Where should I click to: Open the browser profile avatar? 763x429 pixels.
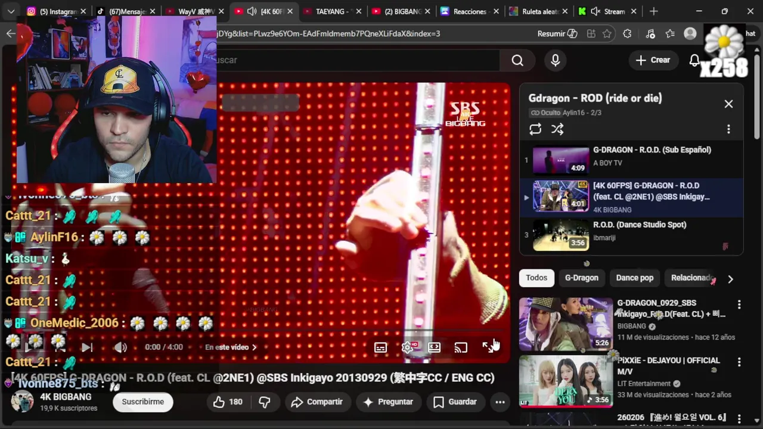690,34
